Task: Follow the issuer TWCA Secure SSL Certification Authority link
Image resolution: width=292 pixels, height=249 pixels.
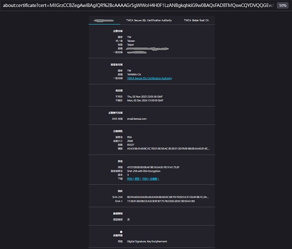Action: (x=150, y=78)
